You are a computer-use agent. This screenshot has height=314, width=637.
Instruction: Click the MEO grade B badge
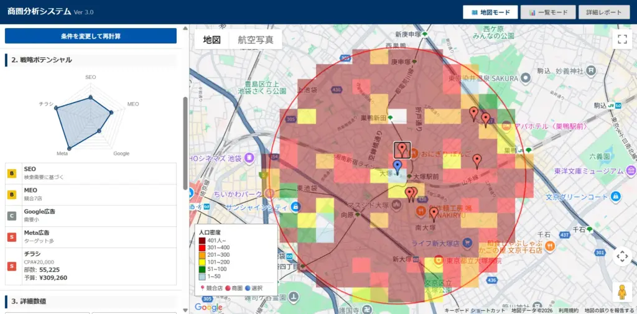12,195
